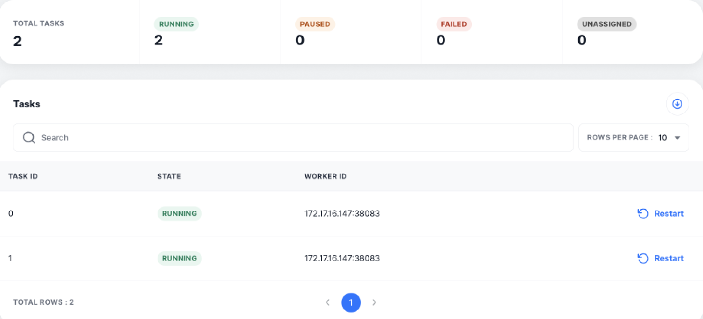Click the RUNNING state badge on task 1 row
Viewport: 703px width, 319px height.
179,258
